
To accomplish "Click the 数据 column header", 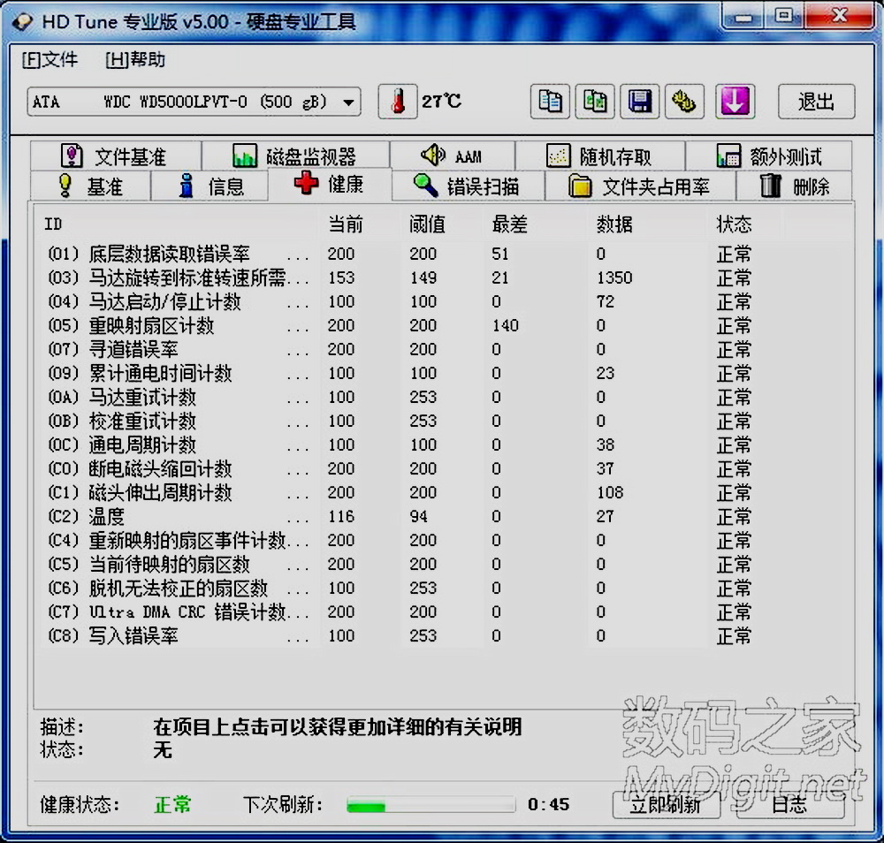I will (x=614, y=224).
